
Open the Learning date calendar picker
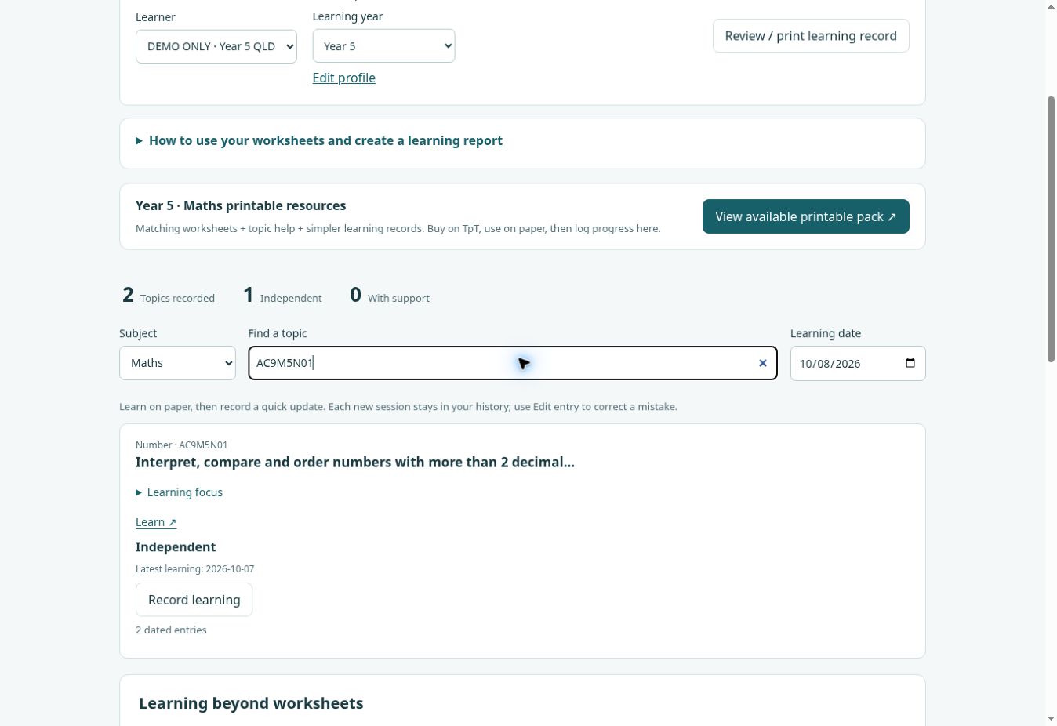click(x=910, y=363)
